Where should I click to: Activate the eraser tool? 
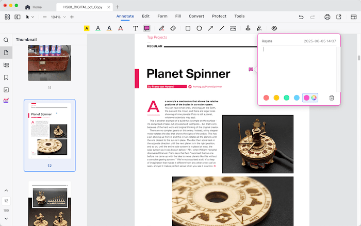point(173,28)
